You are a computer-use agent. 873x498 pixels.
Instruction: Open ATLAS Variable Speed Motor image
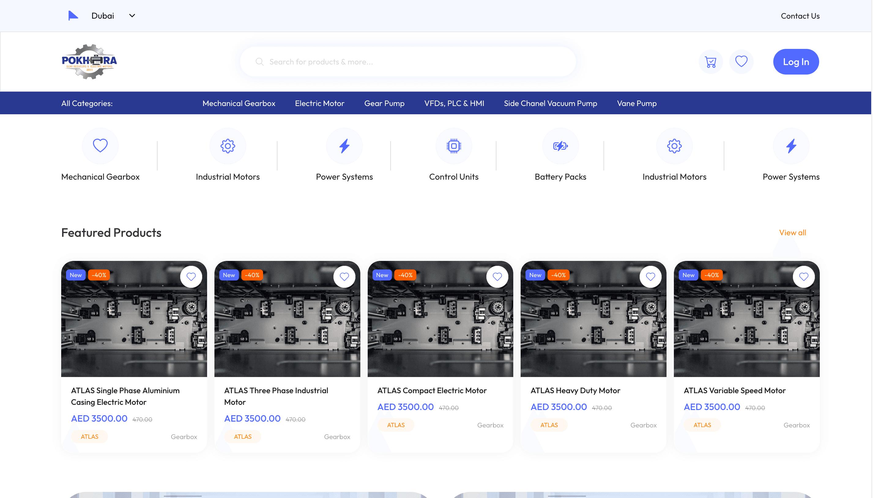[x=746, y=319]
